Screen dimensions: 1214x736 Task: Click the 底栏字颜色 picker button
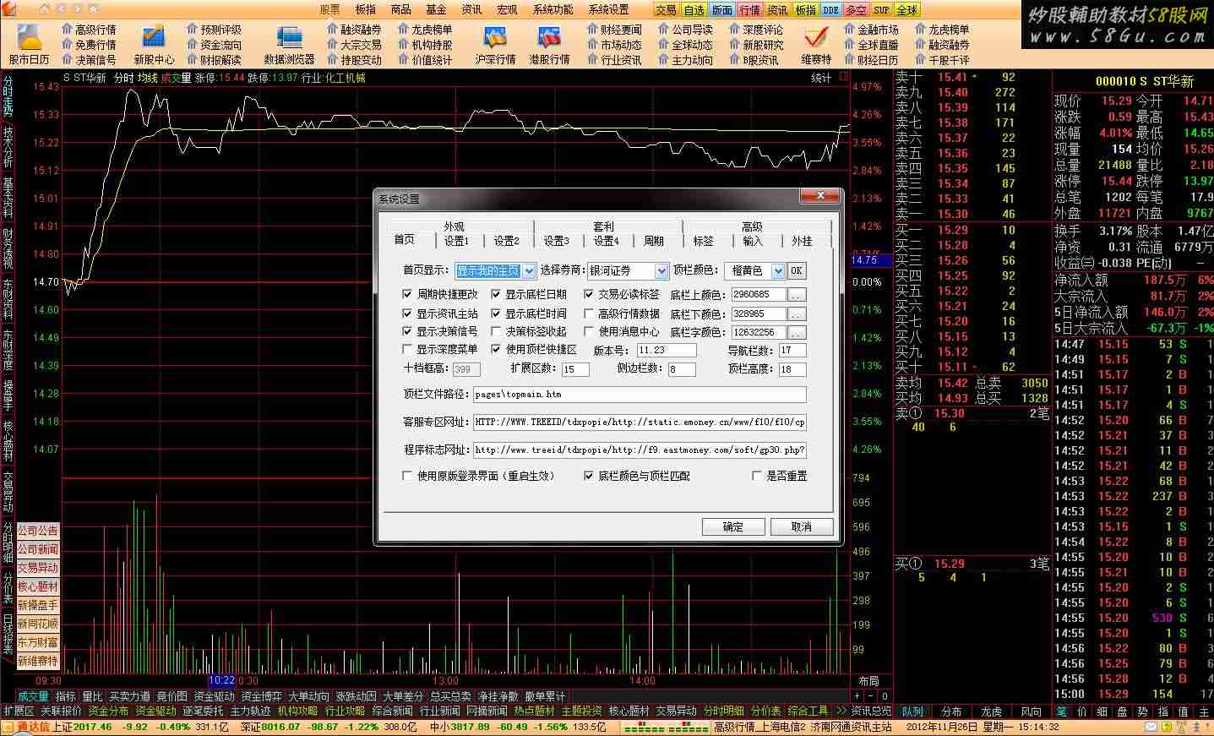797,332
